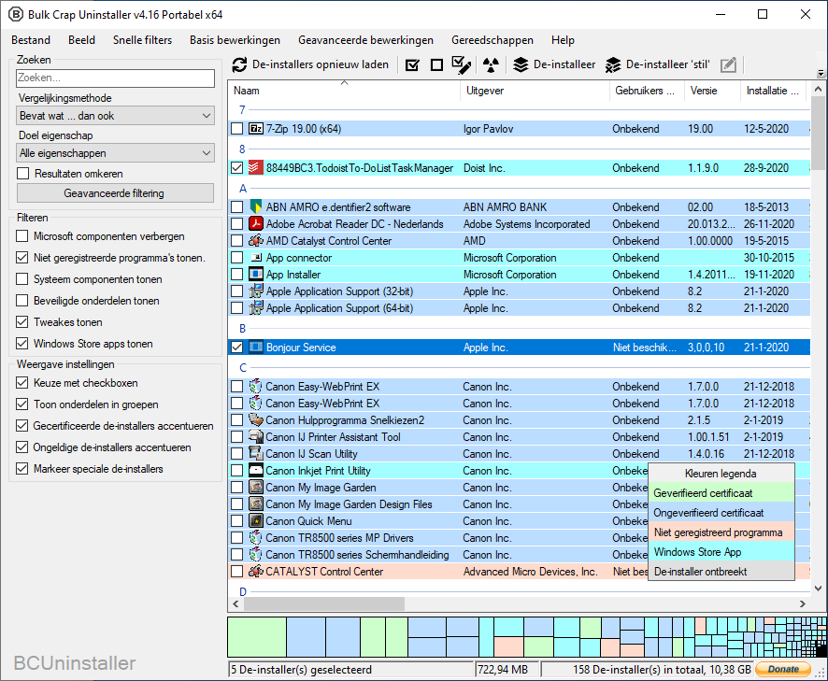Open the Geavanceerde bewerkingen menu
This screenshot has height=681, width=828.
click(x=365, y=40)
